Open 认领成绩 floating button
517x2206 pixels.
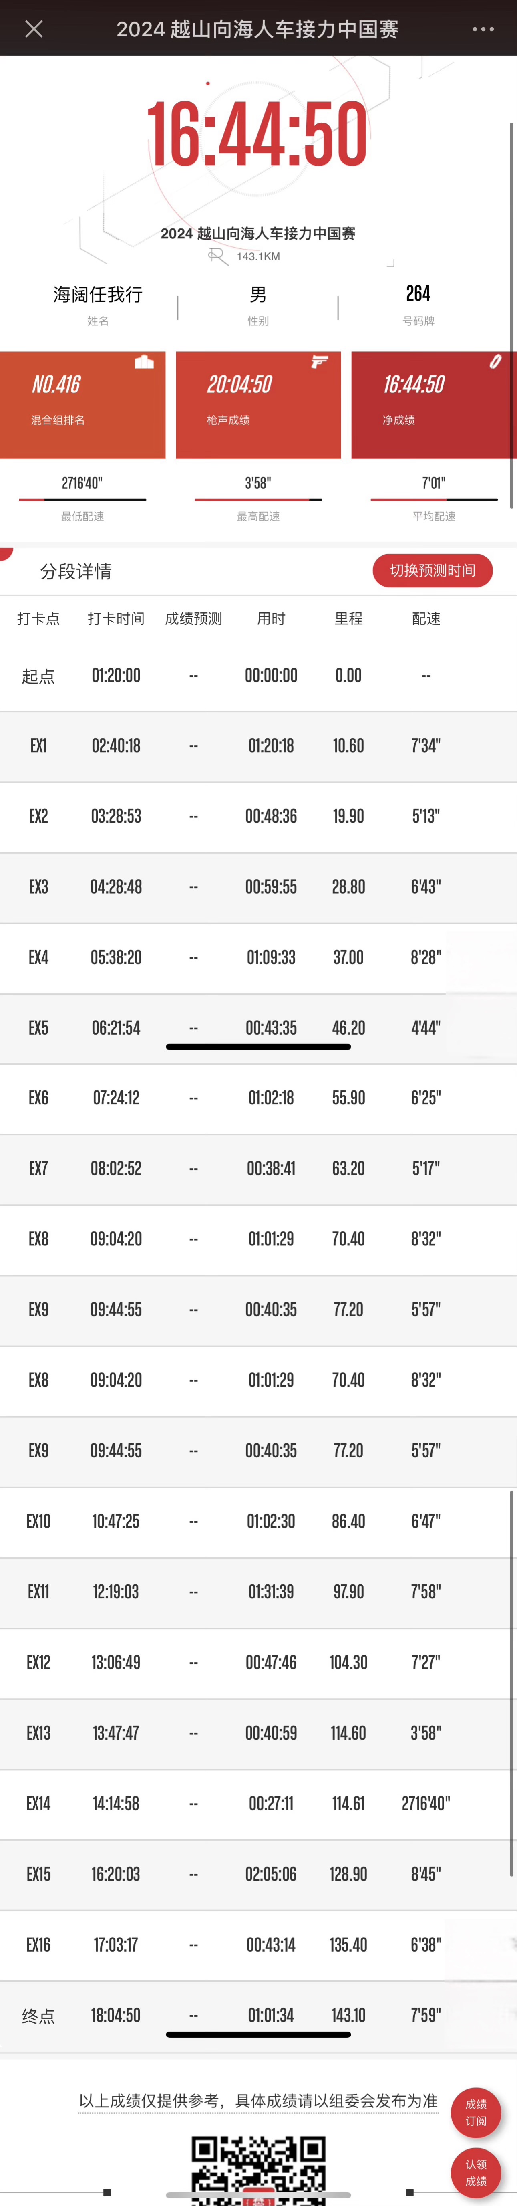click(x=476, y=2173)
